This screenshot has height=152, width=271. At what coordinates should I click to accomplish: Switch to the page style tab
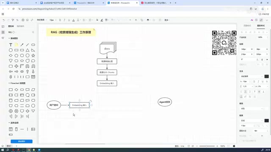pos(247,25)
